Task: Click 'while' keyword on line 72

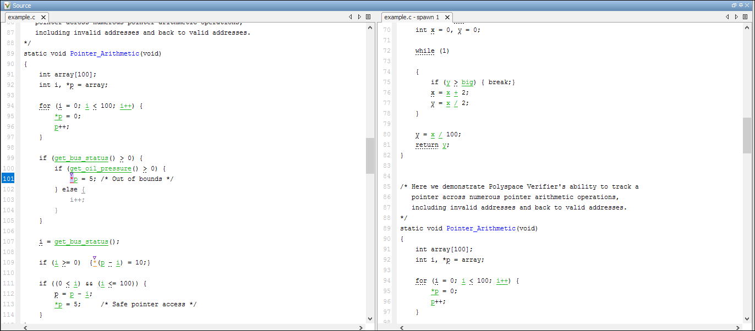Action: 425,51
